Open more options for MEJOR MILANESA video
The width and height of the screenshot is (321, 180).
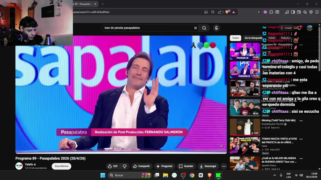click(x=301, y=158)
